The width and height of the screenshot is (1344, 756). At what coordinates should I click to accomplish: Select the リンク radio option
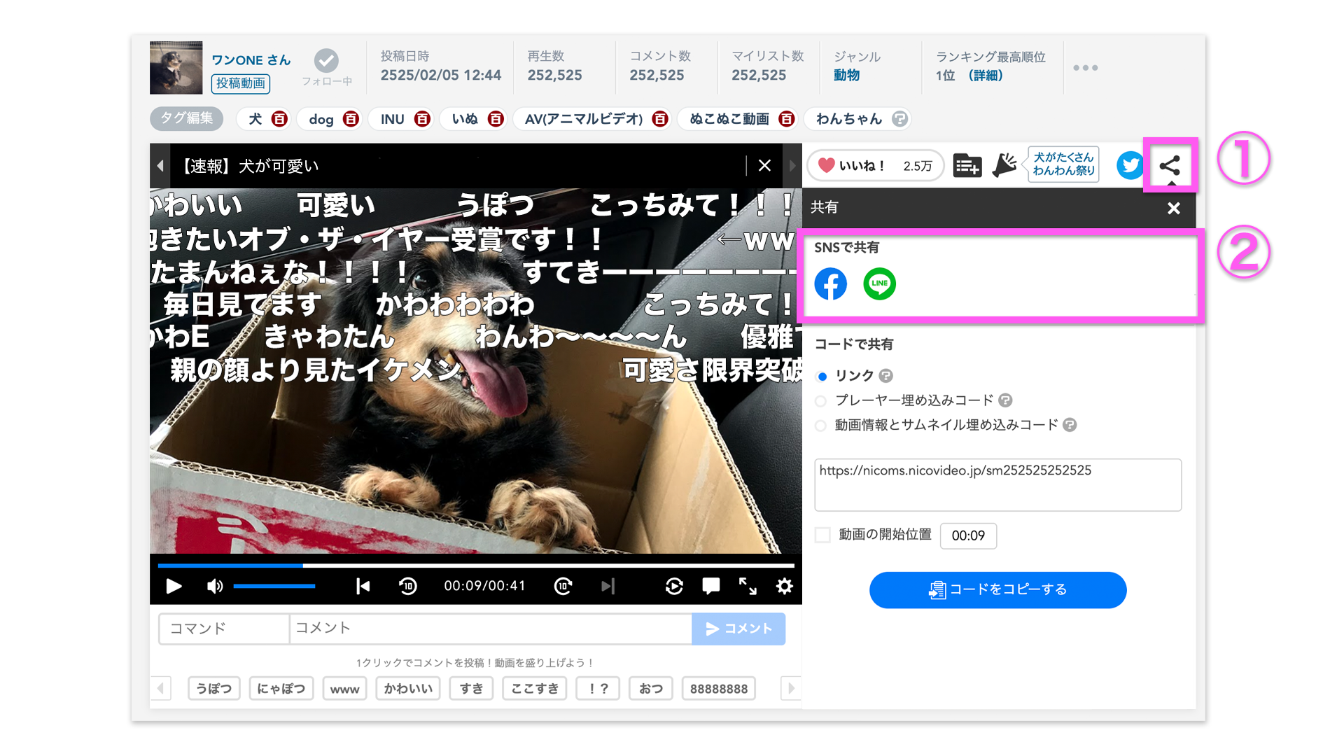coord(822,377)
